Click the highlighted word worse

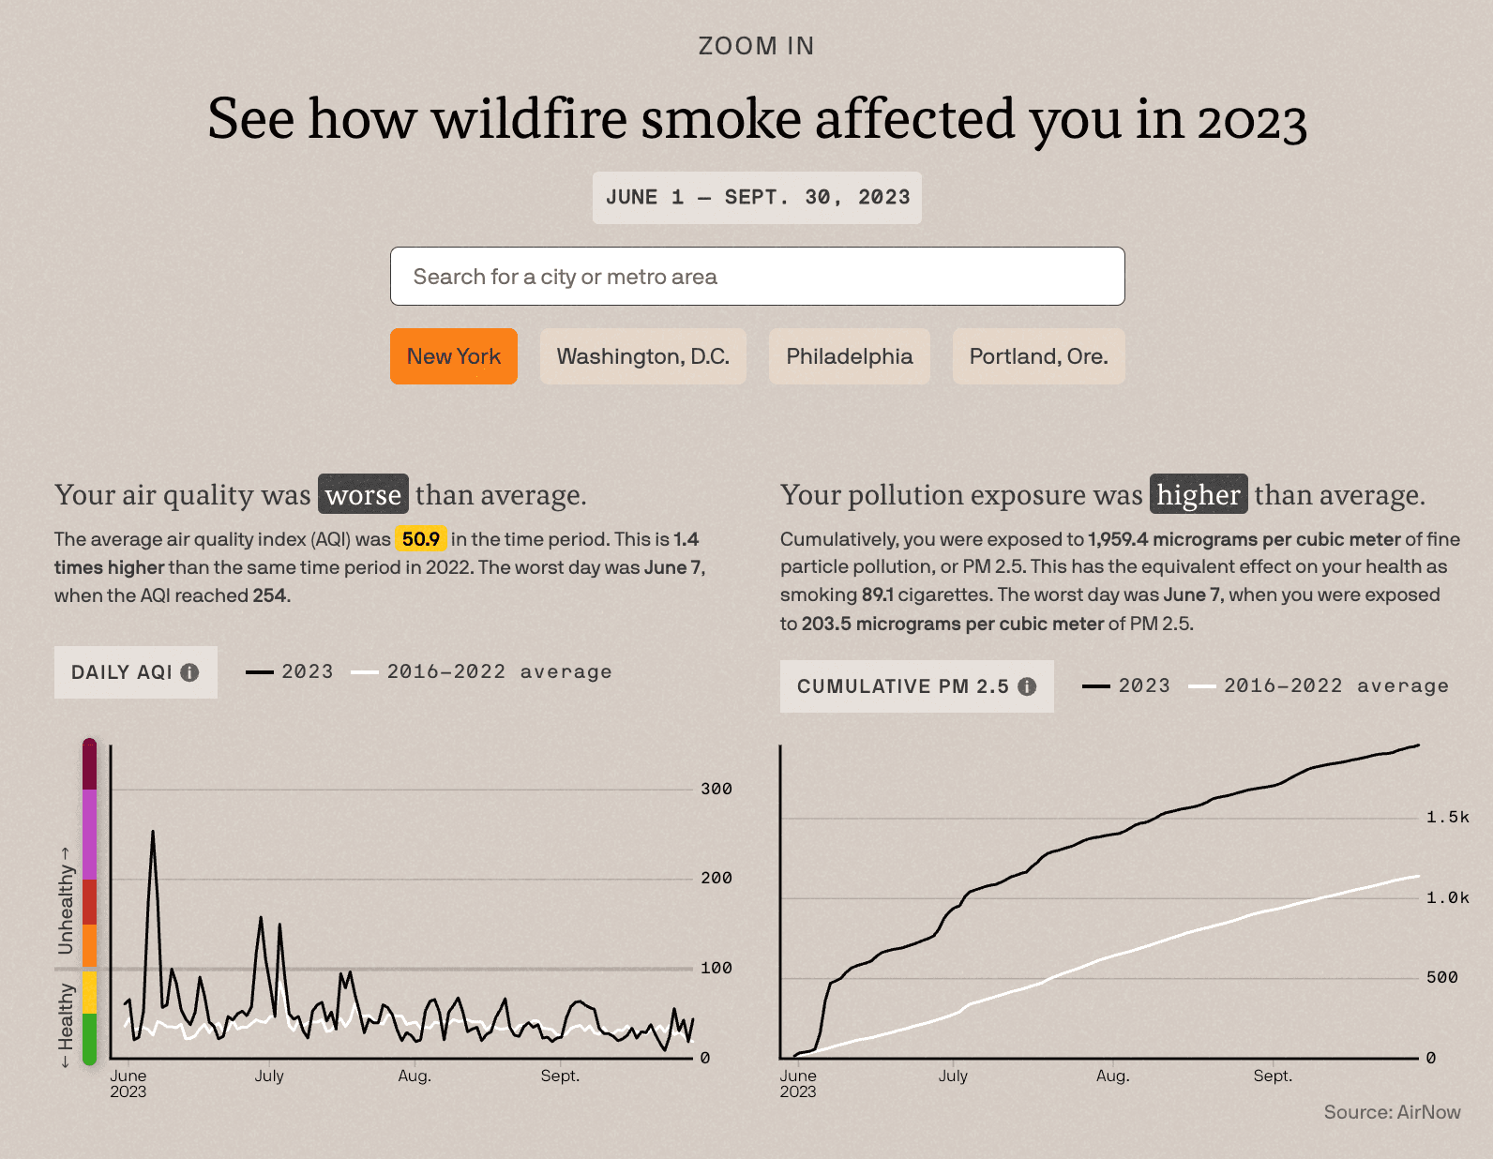click(362, 495)
